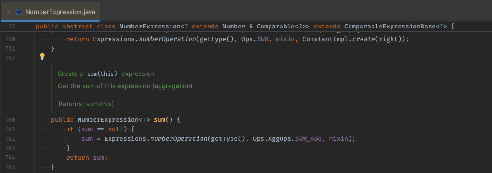Click the sum() method name on line 760

pyautogui.click(x=160, y=119)
